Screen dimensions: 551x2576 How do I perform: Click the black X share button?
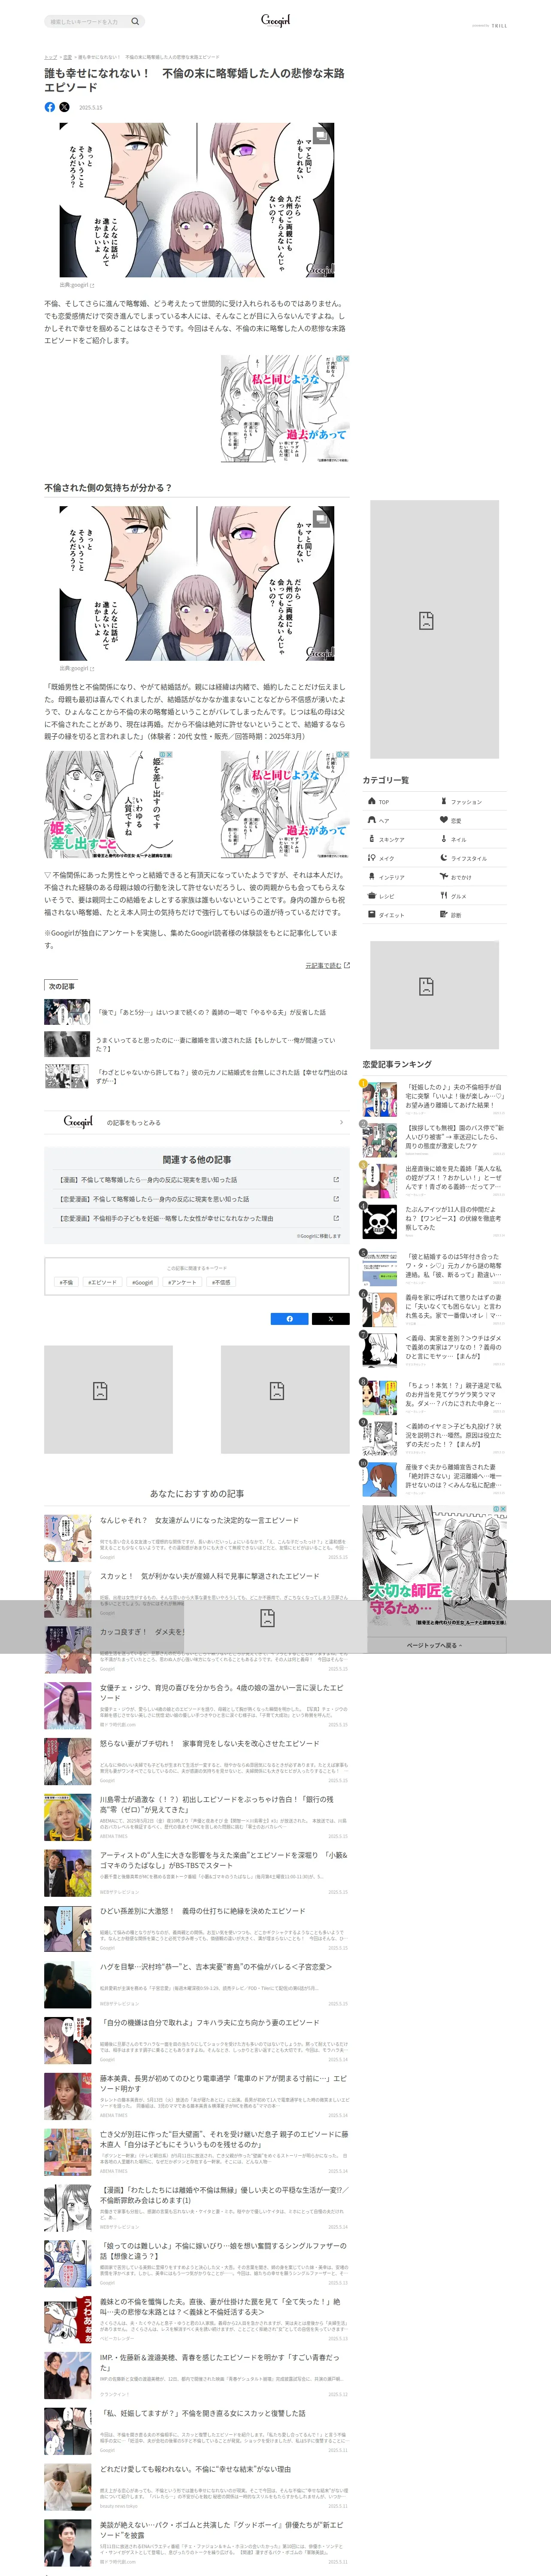click(331, 1318)
